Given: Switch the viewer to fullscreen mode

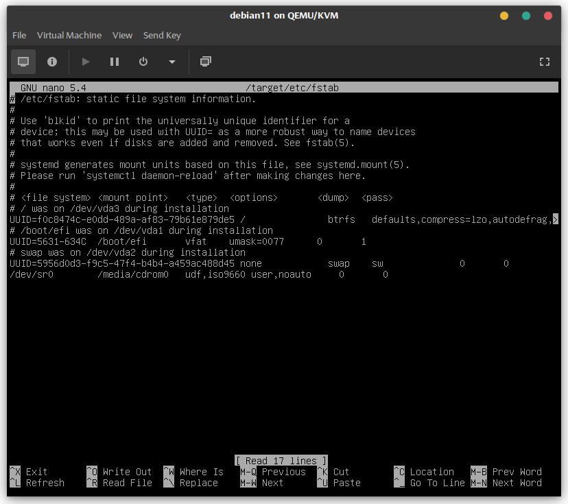Looking at the screenshot, I should pyautogui.click(x=545, y=62).
